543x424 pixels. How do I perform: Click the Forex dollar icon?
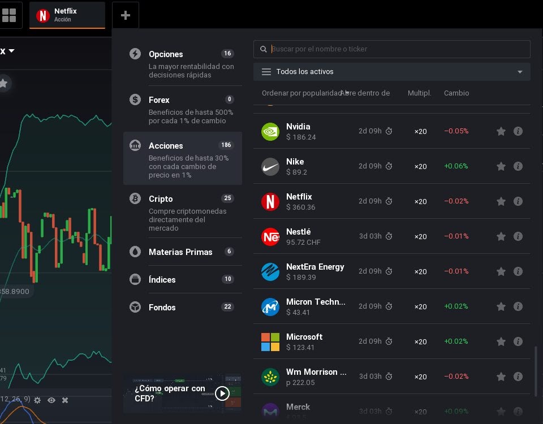[x=135, y=99]
